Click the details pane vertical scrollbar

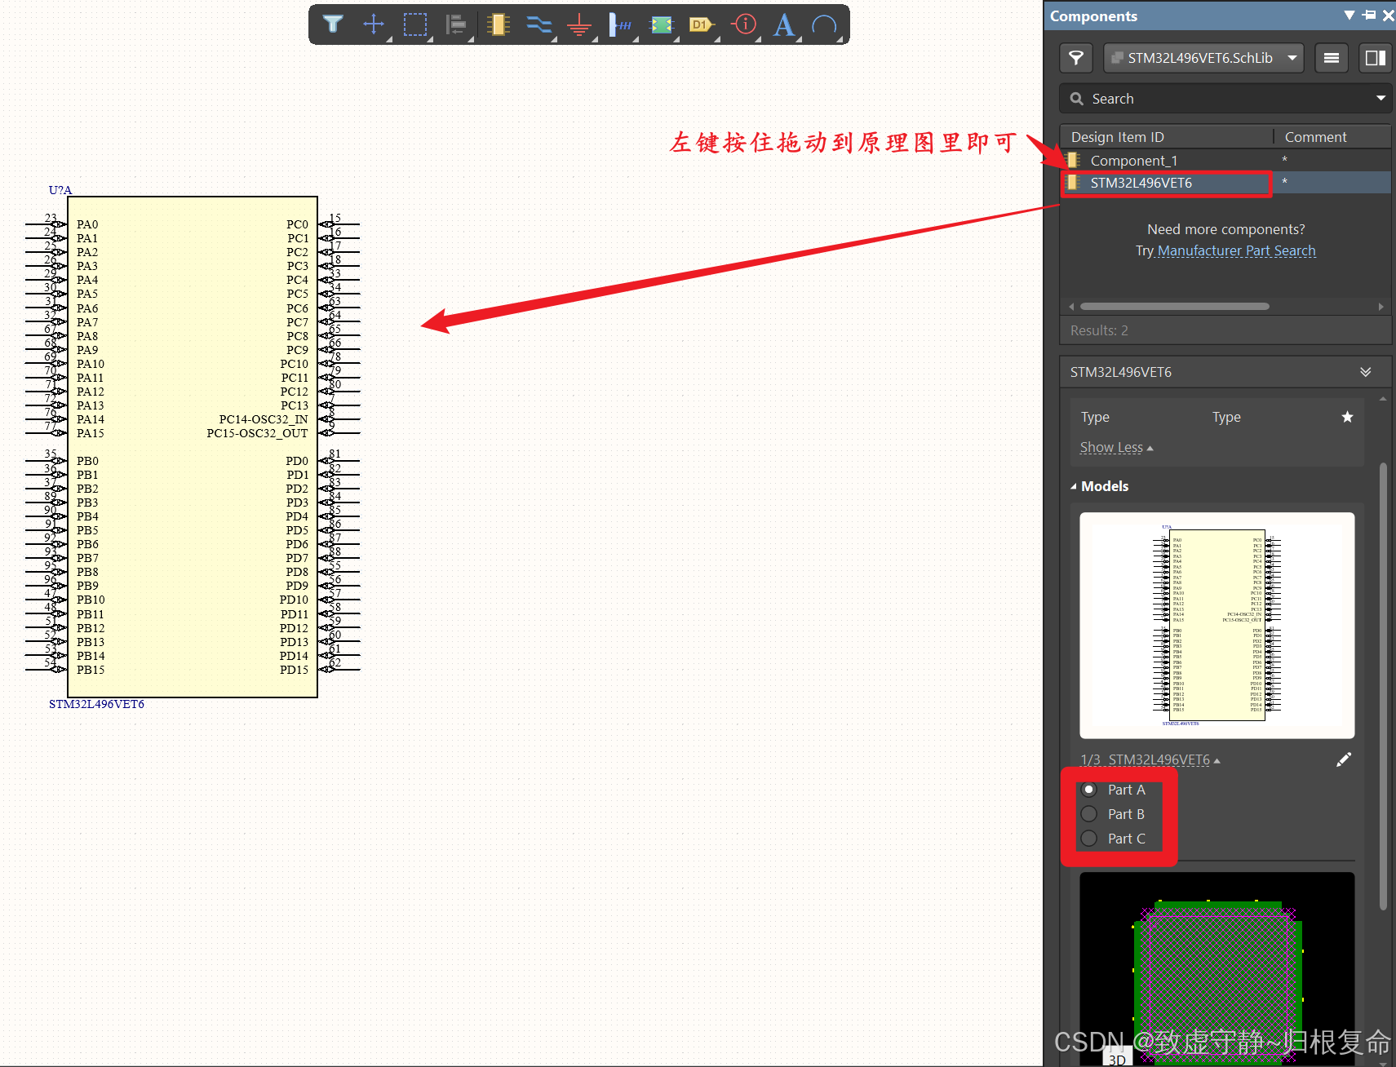point(1383,685)
